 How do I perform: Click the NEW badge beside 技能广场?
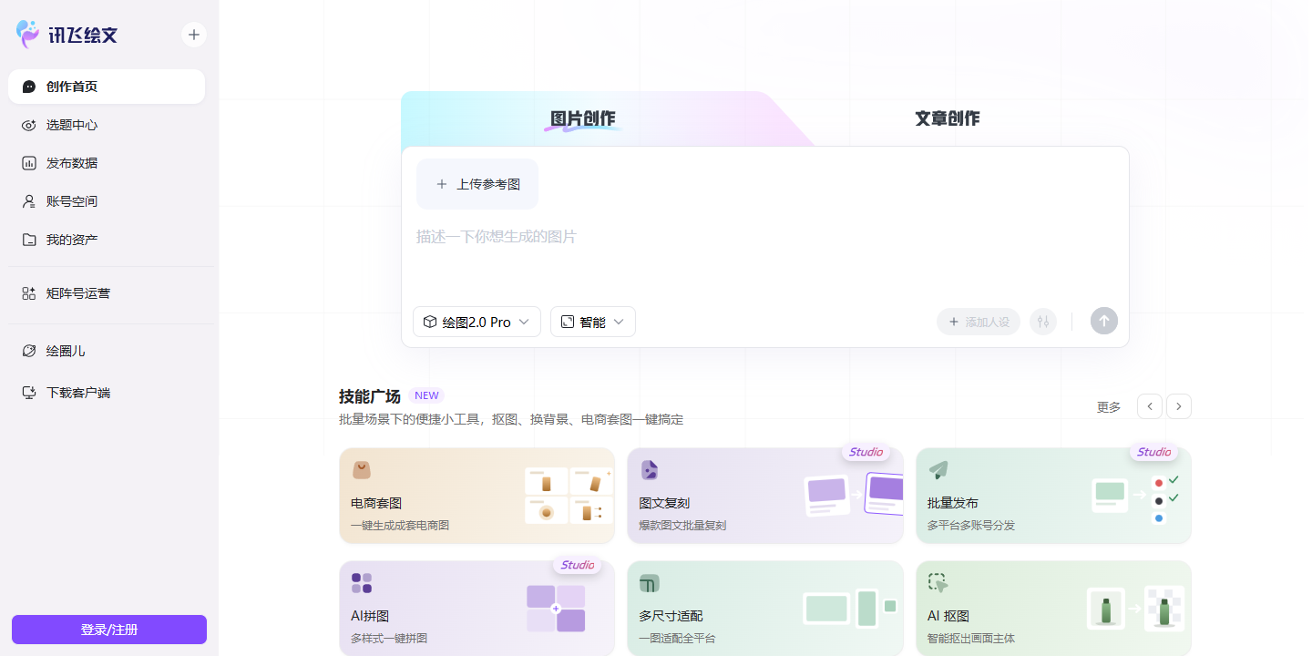[x=426, y=395]
